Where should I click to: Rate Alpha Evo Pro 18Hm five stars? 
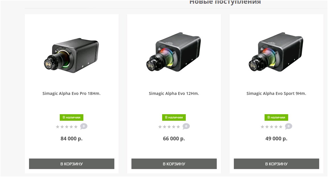tap(76, 127)
